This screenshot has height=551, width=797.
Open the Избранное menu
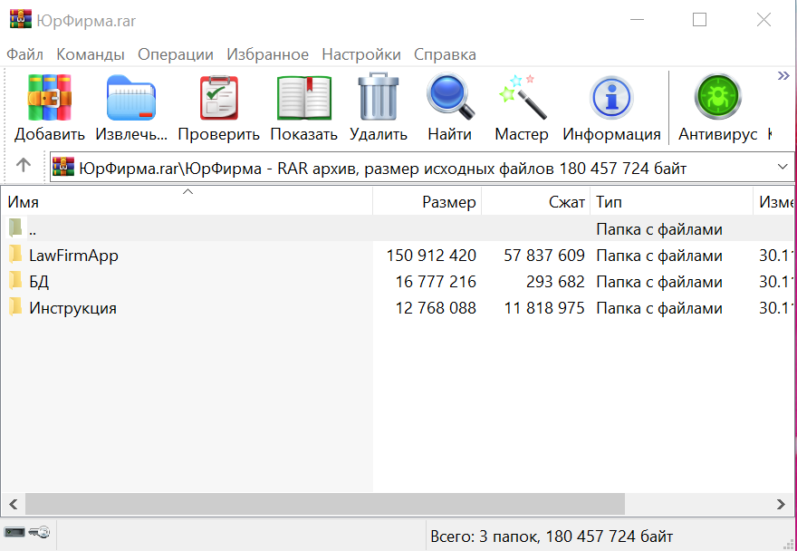point(267,54)
